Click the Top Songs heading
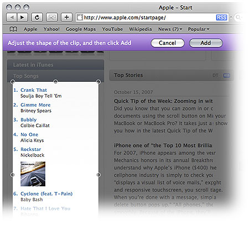Image resolution: width=249 pixels, height=225 pixels. click(x=26, y=76)
